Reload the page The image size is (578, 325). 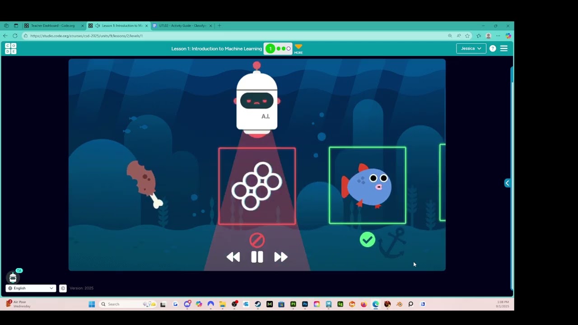[x=15, y=36]
